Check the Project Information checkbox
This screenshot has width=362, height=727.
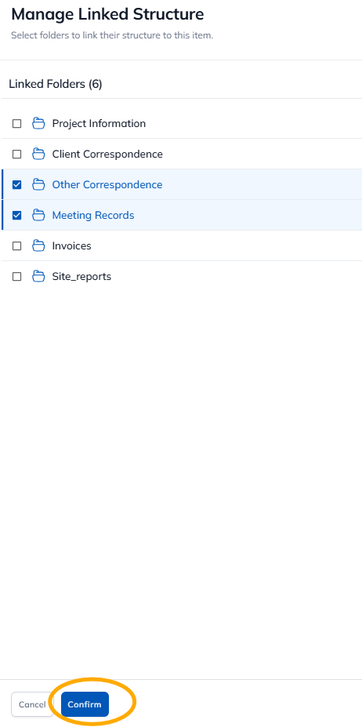[16, 123]
